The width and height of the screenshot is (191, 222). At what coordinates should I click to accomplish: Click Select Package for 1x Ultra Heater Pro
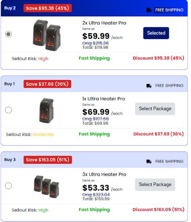tap(155, 109)
